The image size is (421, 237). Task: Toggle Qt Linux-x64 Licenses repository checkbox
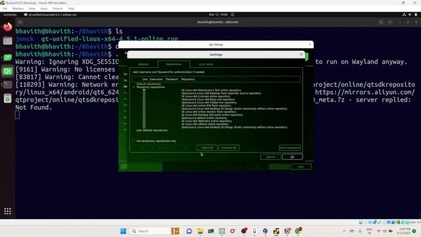(144, 96)
